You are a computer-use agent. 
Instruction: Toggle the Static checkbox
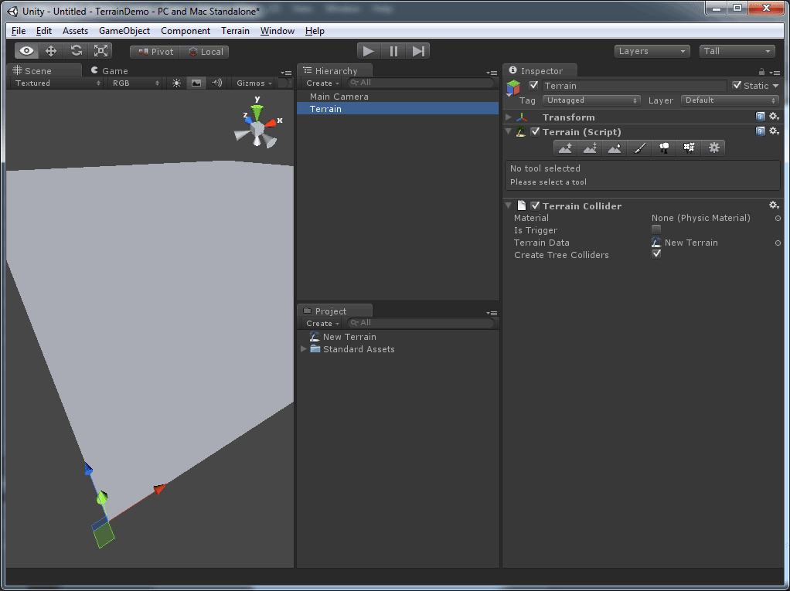pyautogui.click(x=737, y=85)
